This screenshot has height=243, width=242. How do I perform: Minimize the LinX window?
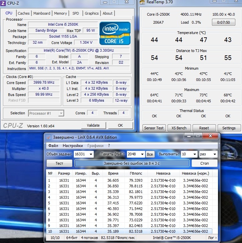[189, 136]
